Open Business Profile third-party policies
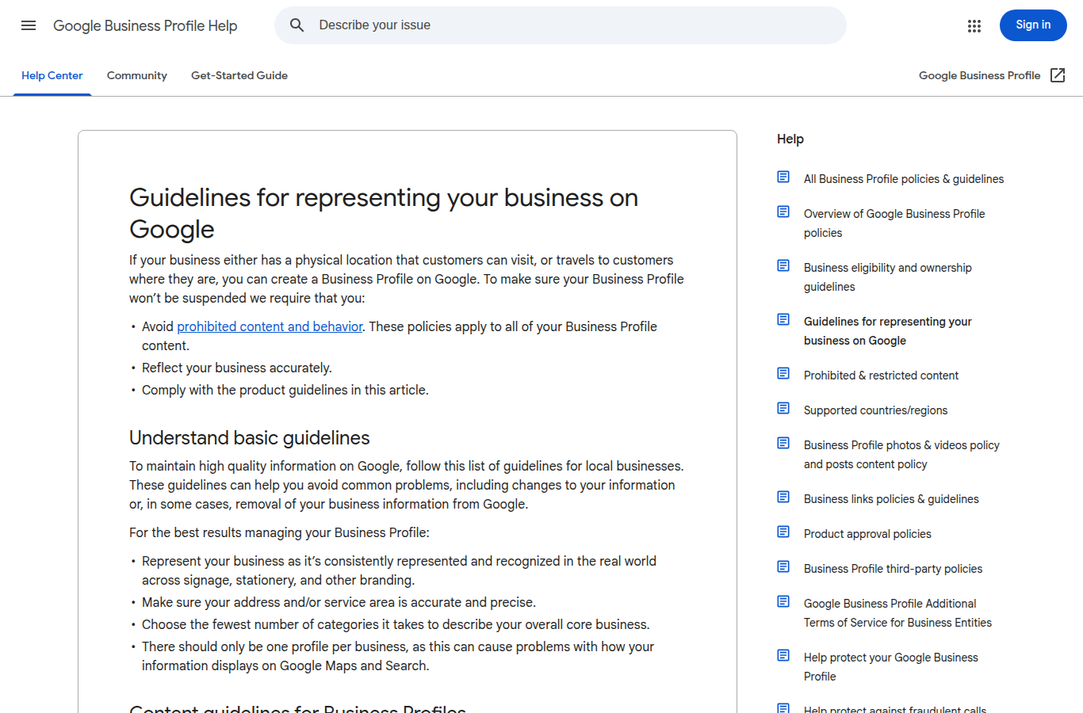Viewport: 1083px width, 713px height. [x=893, y=569]
